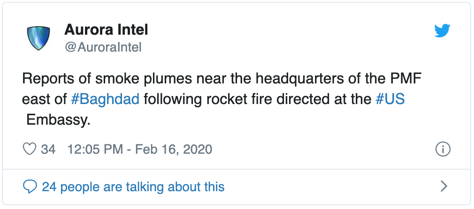Click the Aurora Intel shield avatar
Viewport: 474px width, 209px height.
tap(38, 38)
